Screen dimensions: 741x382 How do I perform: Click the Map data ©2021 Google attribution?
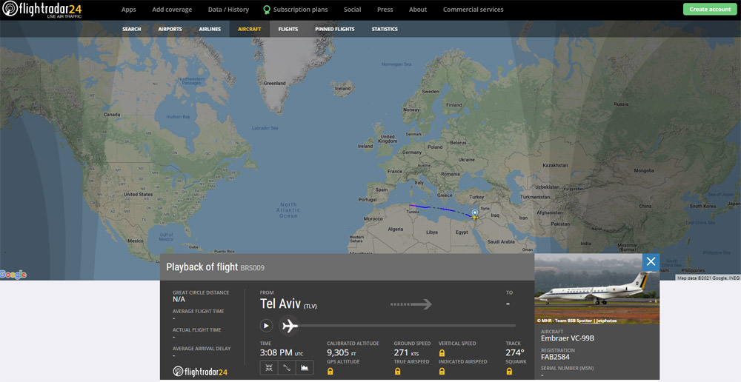click(x=708, y=278)
